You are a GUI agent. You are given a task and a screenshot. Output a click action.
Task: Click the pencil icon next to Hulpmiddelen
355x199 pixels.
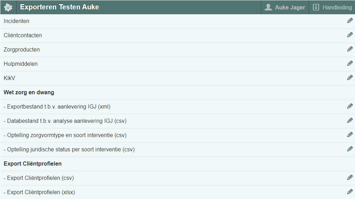[350, 64]
